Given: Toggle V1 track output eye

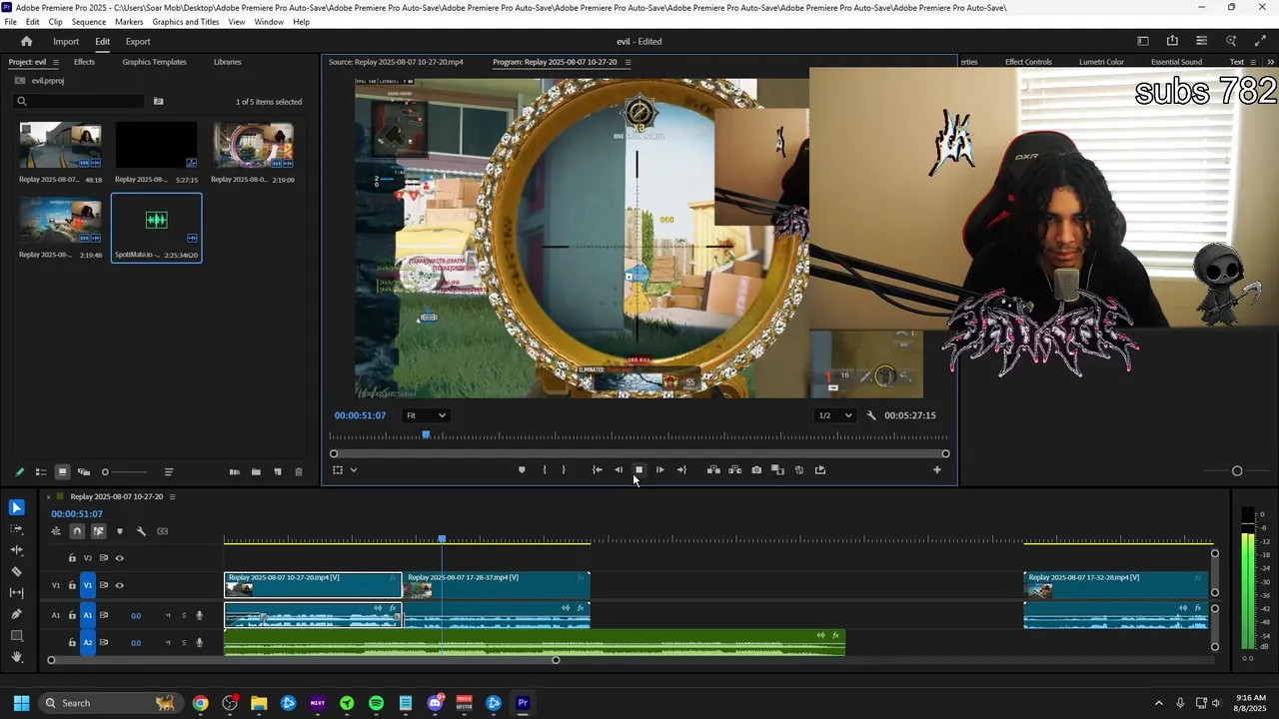Looking at the screenshot, I should coord(119,585).
